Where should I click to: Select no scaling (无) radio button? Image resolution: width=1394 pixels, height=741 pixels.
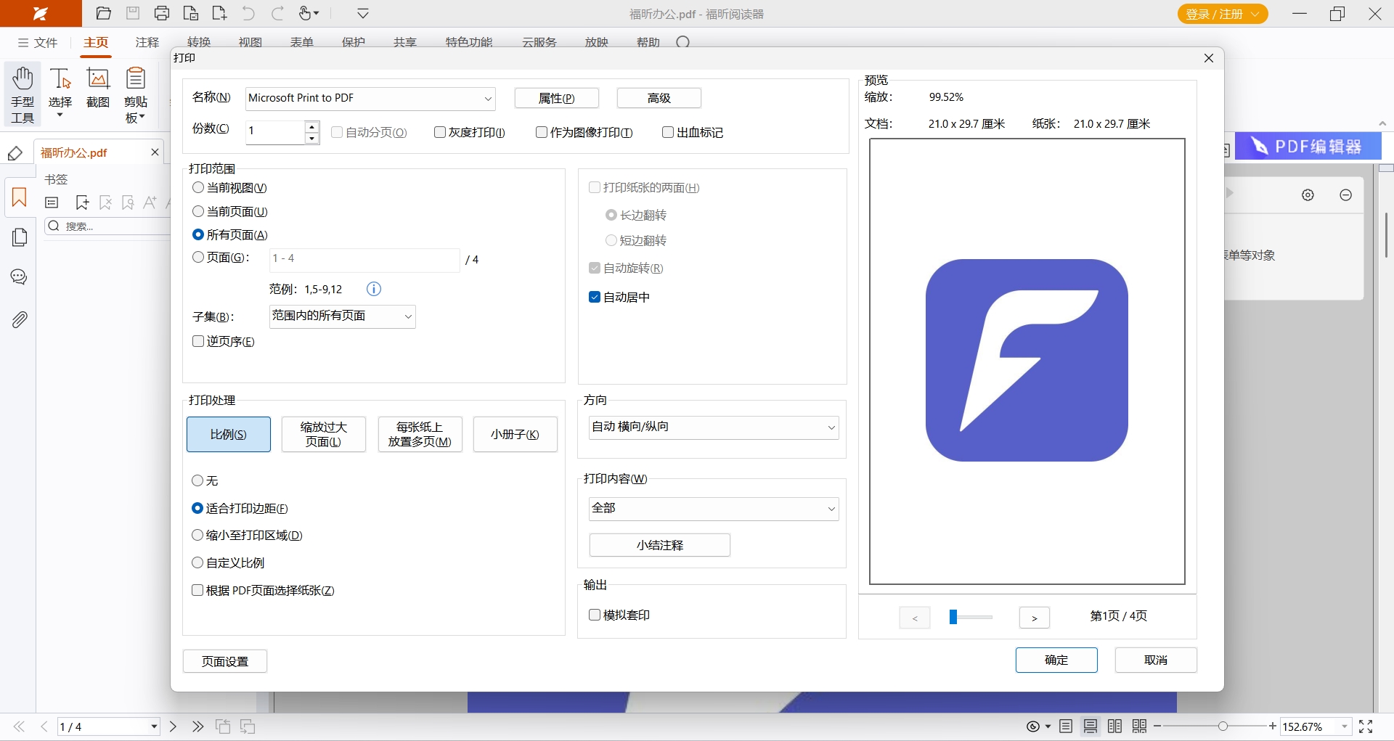197,480
